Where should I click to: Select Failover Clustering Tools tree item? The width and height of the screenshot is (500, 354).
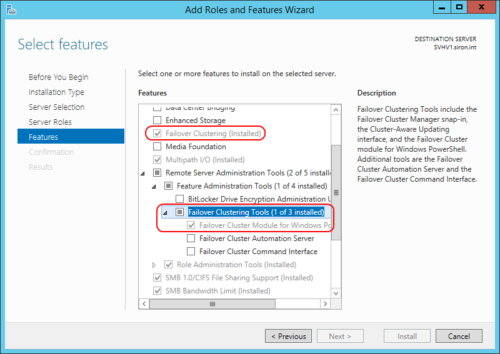coord(256,212)
